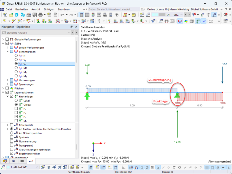Enable the Globale Verformungen checkbox

pyautogui.click(x=7, y=39)
